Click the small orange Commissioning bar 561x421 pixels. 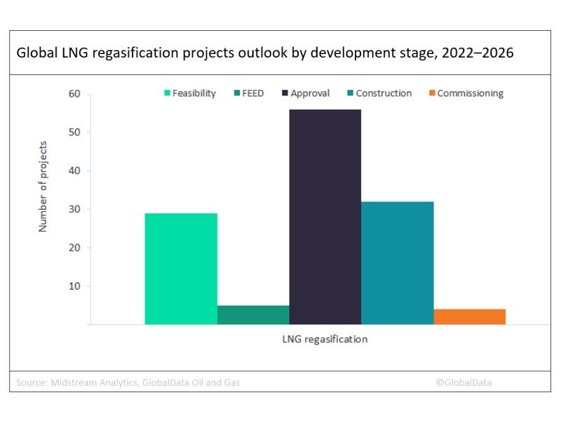[x=469, y=316]
